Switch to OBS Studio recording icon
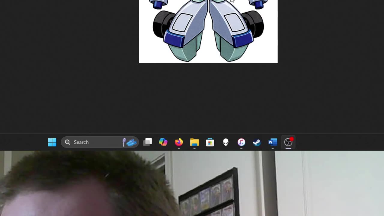384x216 pixels. click(288, 142)
